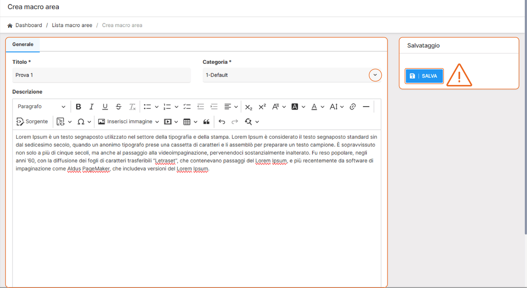The image size is (527, 288).
Task: Click the SALVA button
Action: (x=424, y=76)
